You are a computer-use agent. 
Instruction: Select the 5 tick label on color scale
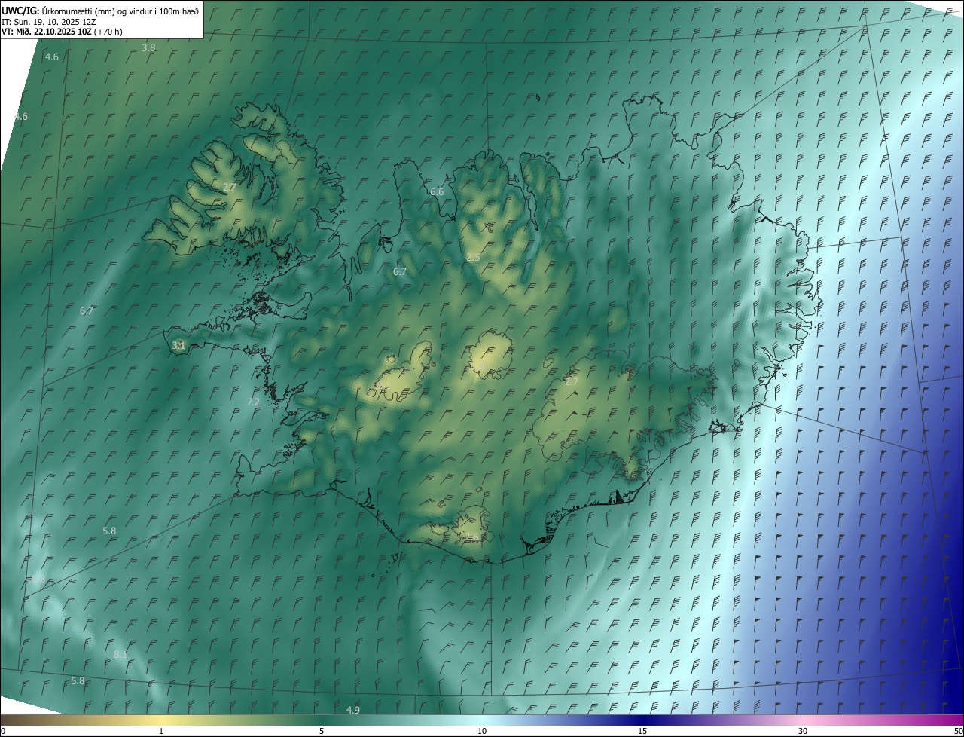[x=322, y=731]
